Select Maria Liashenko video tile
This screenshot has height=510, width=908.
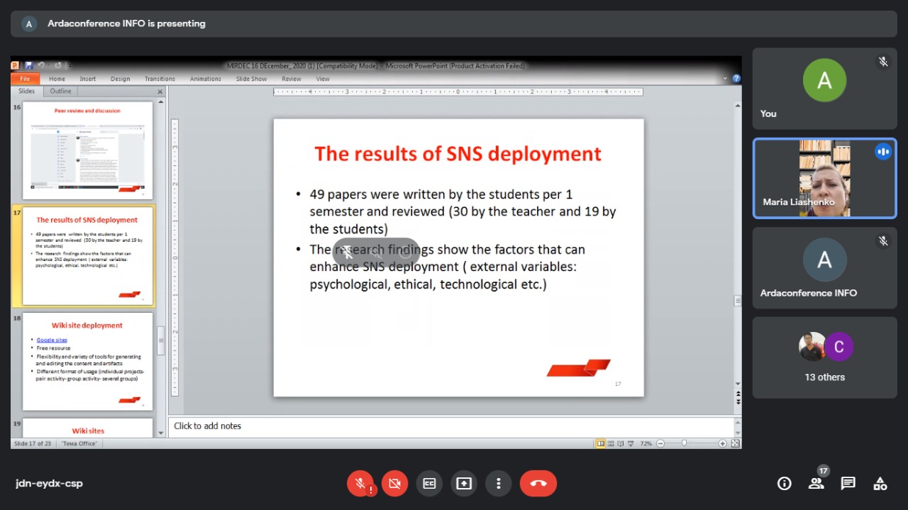tap(824, 178)
